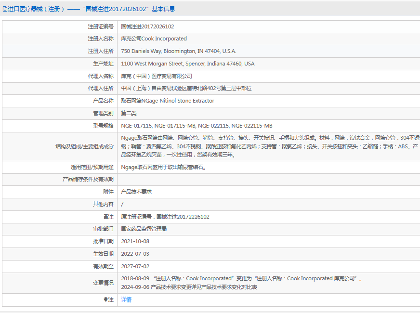Click the 注册人住所 label

pos(101,51)
